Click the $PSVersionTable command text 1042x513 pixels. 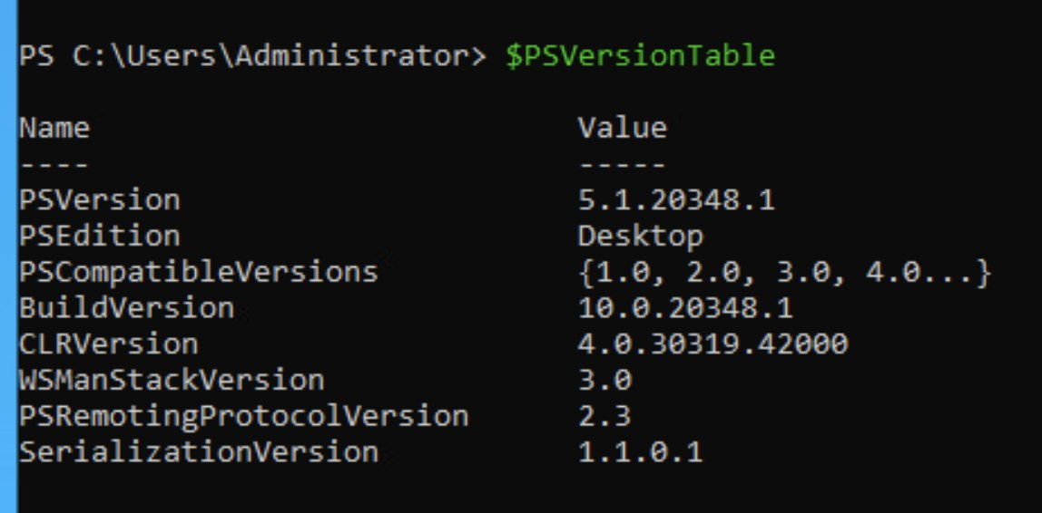(x=640, y=56)
